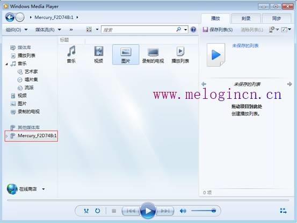This screenshot has width=297, height=223.
Task: Open the 媒体流(R) dropdown menu
Action: 48,30
